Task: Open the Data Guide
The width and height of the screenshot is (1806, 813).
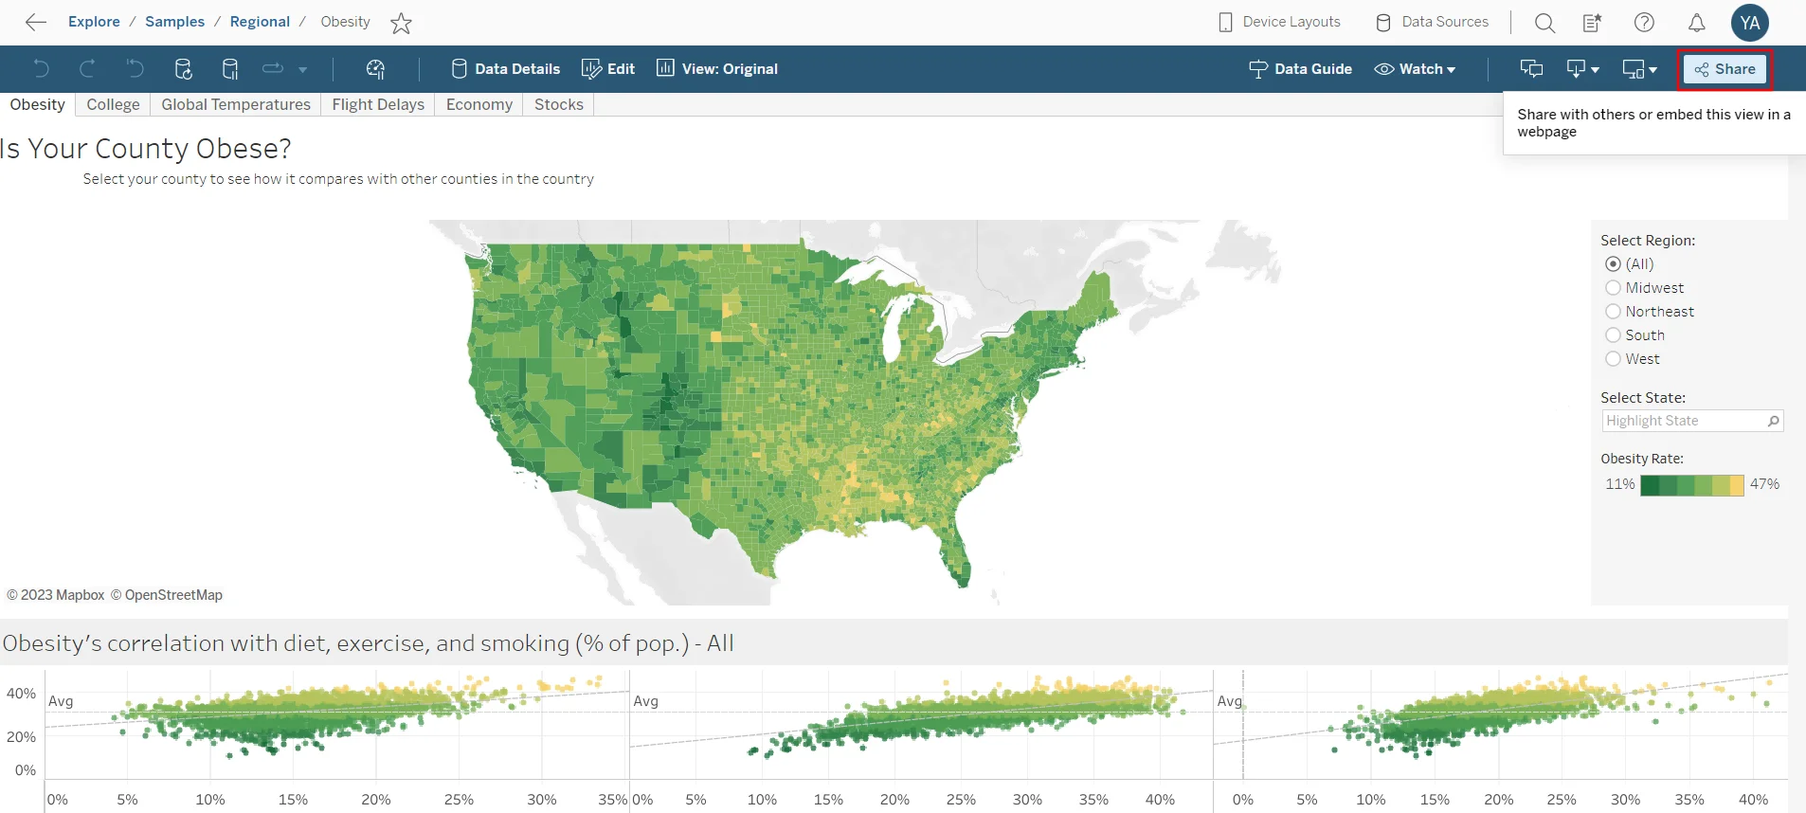Action: coord(1300,68)
